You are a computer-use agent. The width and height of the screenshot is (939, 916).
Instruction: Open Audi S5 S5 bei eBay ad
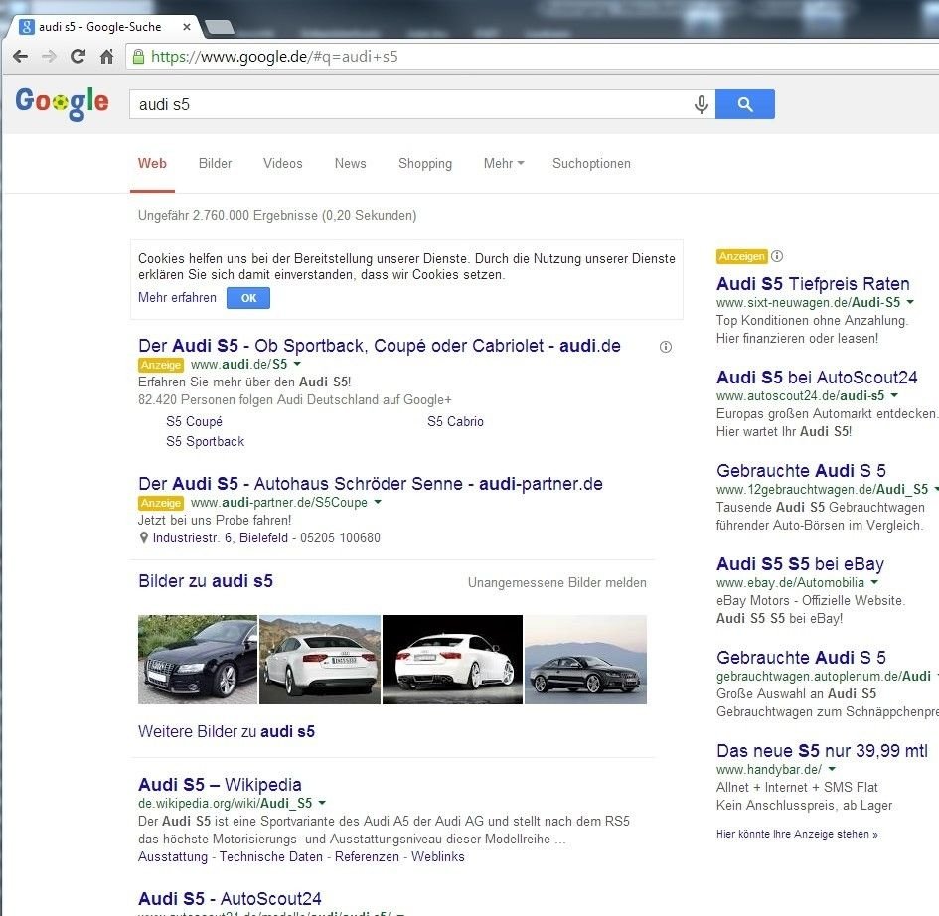[x=800, y=564]
